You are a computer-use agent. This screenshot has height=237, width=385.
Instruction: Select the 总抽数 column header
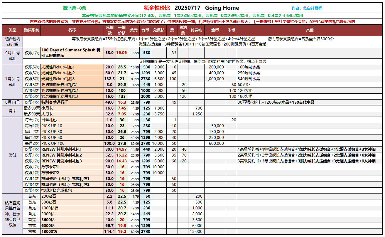(x=110, y=30)
